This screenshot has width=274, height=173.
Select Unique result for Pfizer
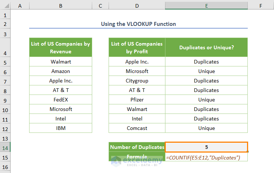click(206, 100)
